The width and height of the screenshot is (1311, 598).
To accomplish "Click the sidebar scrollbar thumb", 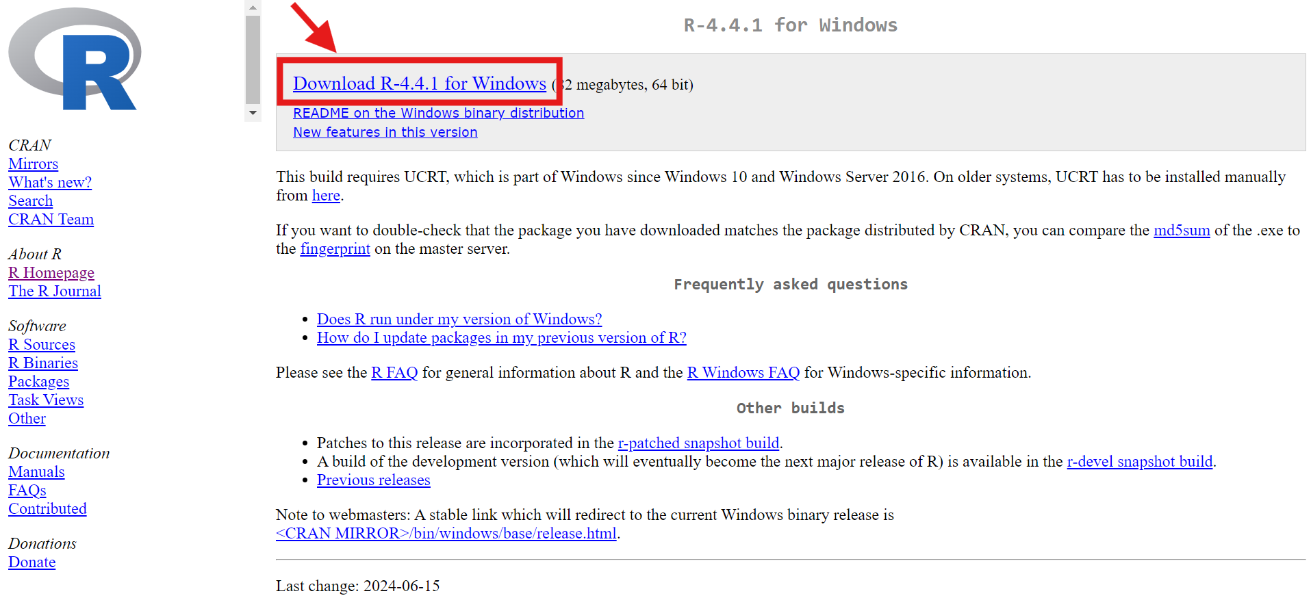I will coord(253,60).
